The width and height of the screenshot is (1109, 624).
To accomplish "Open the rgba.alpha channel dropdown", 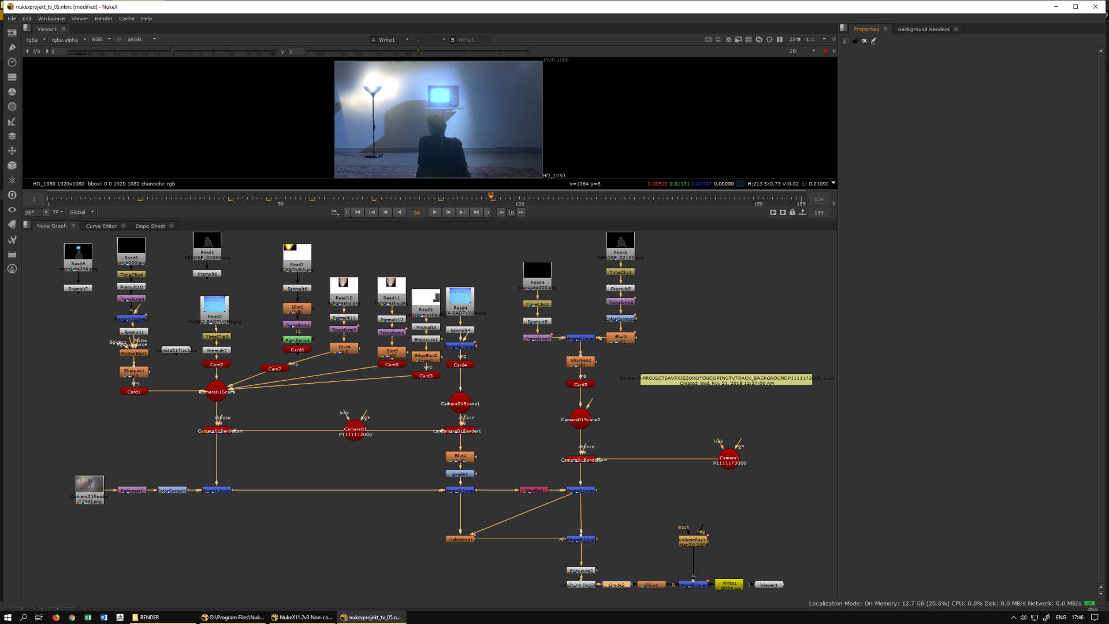I will tap(68, 40).
